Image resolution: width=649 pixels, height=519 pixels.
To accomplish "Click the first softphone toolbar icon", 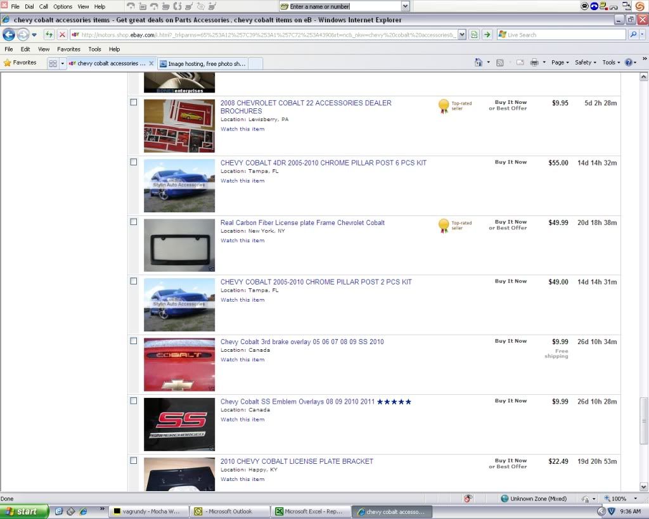I will coord(131,6).
